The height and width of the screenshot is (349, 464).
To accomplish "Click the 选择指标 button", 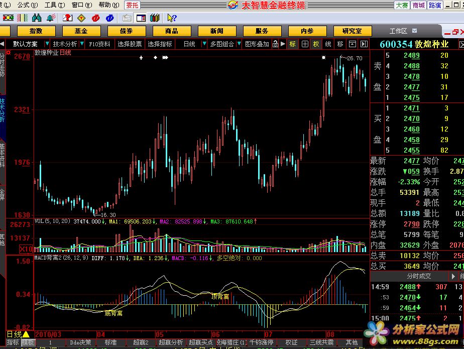I will click(160, 44).
